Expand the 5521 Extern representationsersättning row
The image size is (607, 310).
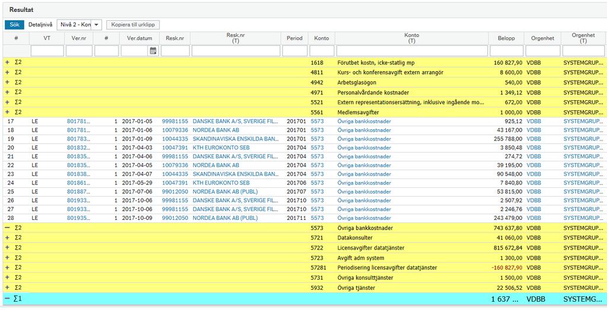coord(7,102)
